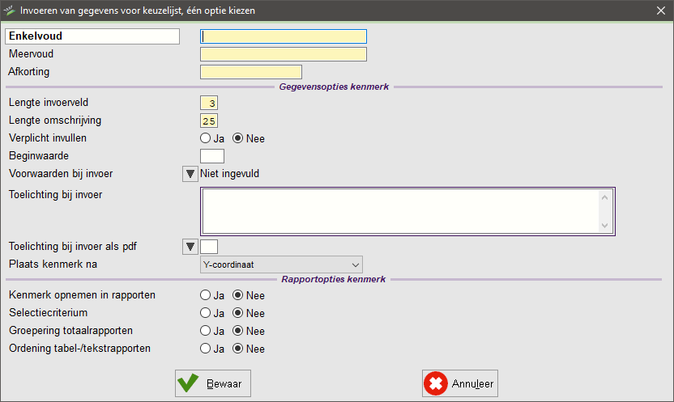Select Ja for Kenmerk opnemen in rapporten
This screenshot has height=402, width=674.
click(206, 295)
